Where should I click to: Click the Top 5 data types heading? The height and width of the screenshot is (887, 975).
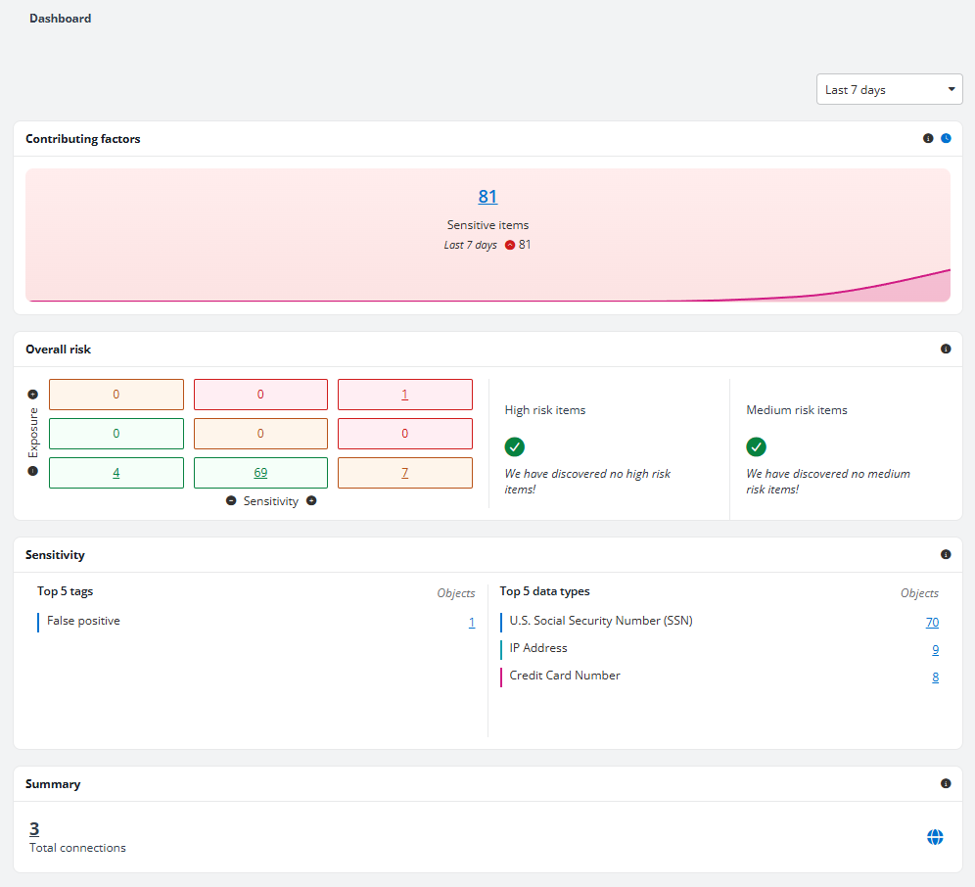pyautogui.click(x=544, y=591)
